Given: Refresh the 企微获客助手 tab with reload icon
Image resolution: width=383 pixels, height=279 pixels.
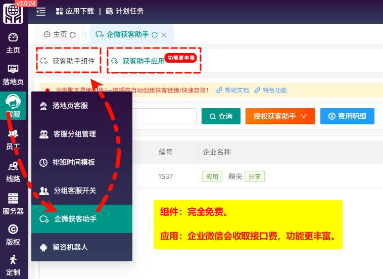Looking at the screenshot, I should 155,35.
